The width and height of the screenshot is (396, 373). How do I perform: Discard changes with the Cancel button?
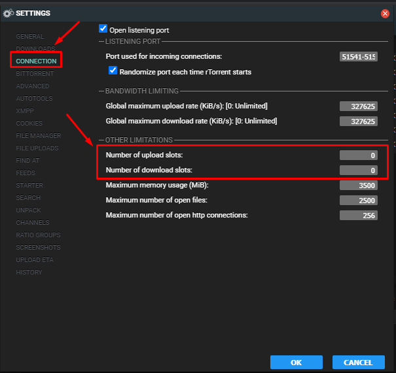[x=359, y=362]
